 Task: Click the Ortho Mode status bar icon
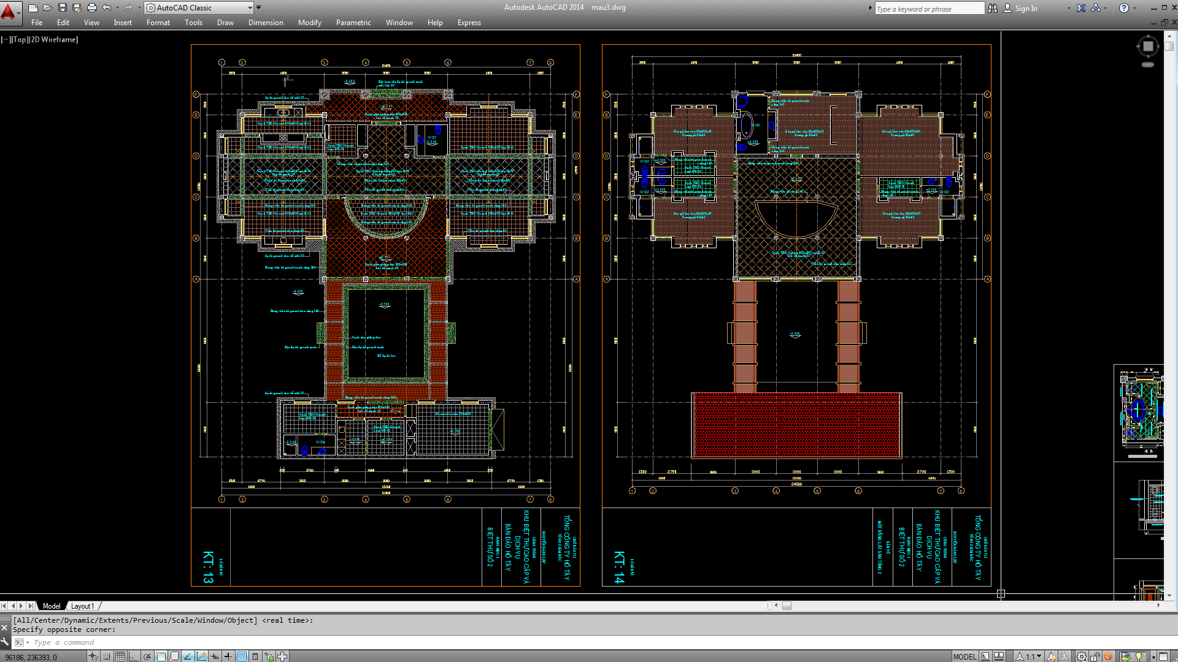click(x=134, y=656)
